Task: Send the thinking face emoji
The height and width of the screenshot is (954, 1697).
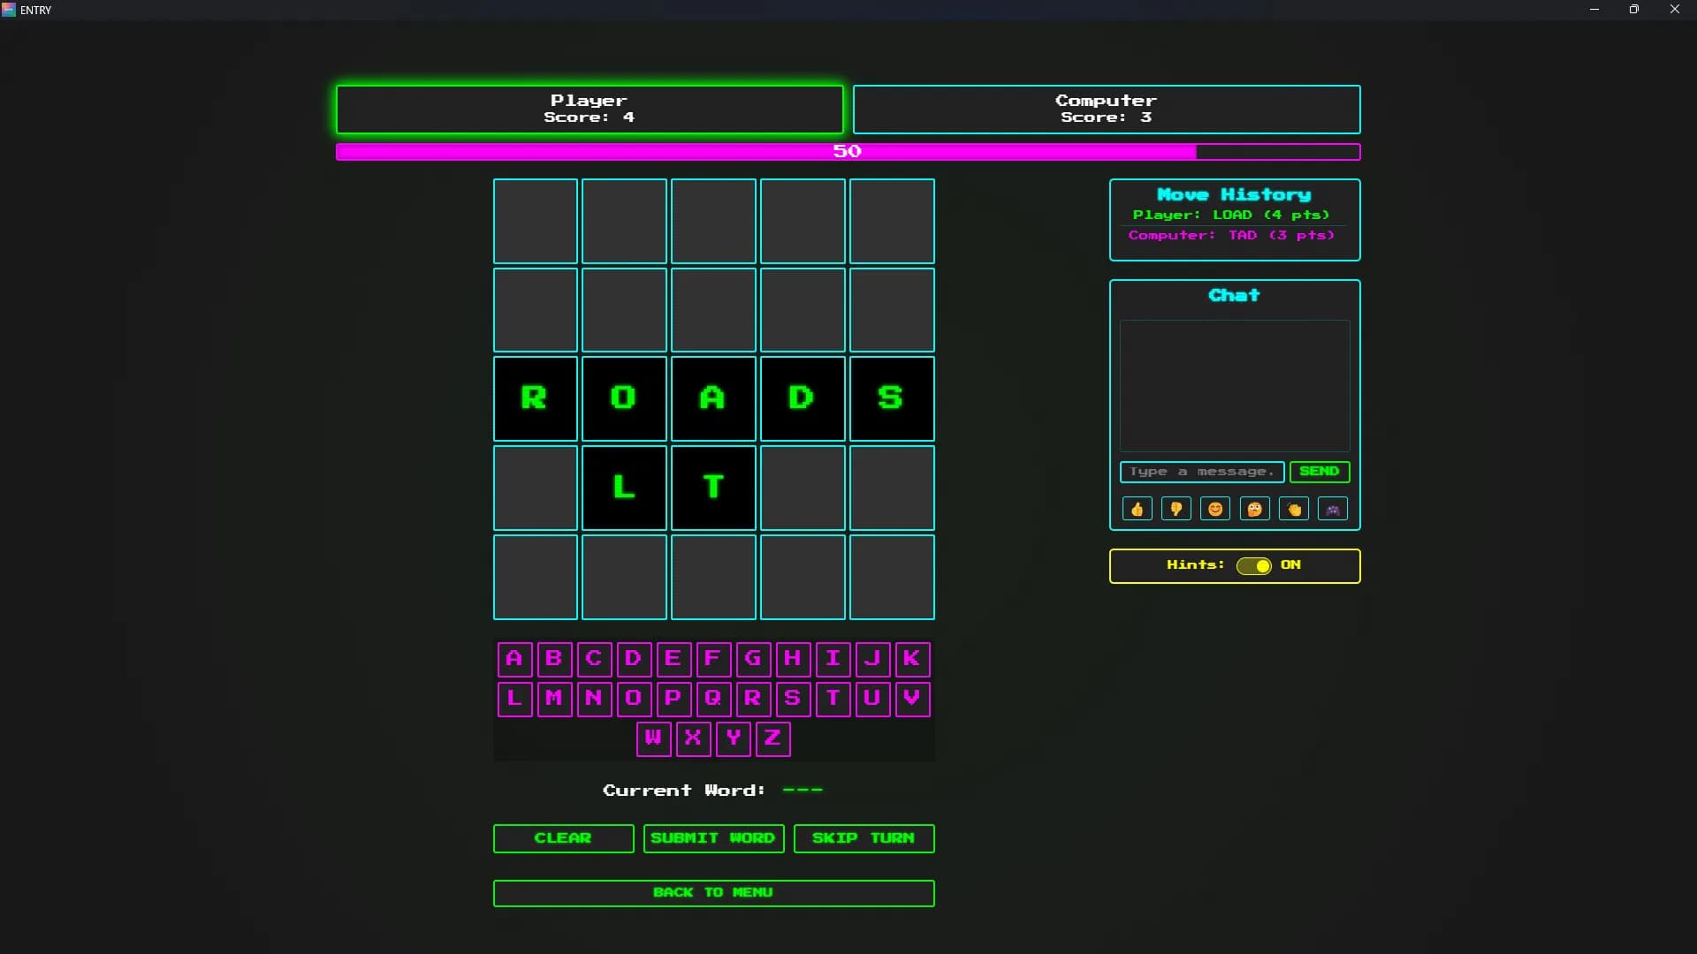Action: click(1254, 509)
